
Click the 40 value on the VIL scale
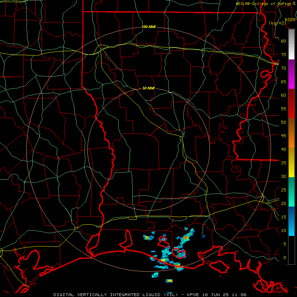[x=283, y=149]
